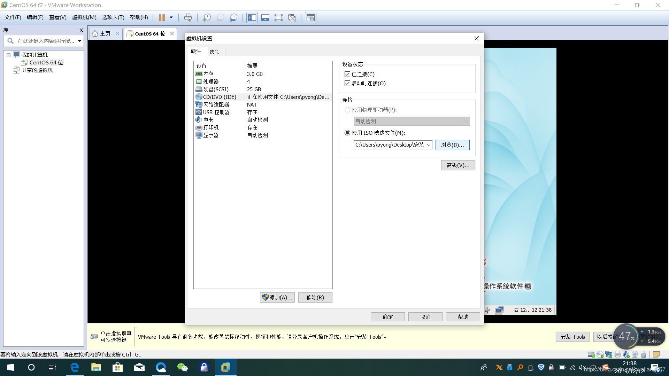Image resolution: width=669 pixels, height=376 pixels.
Task: Close the library panel
Action: click(x=81, y=30)
